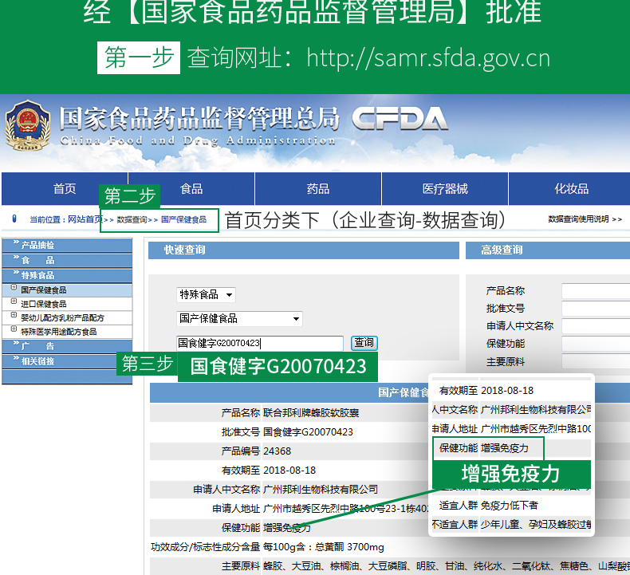The width and height of the screenshot is (630, 575).
Task: Click the current-location marker icon
Action: [x=14, y=219]
